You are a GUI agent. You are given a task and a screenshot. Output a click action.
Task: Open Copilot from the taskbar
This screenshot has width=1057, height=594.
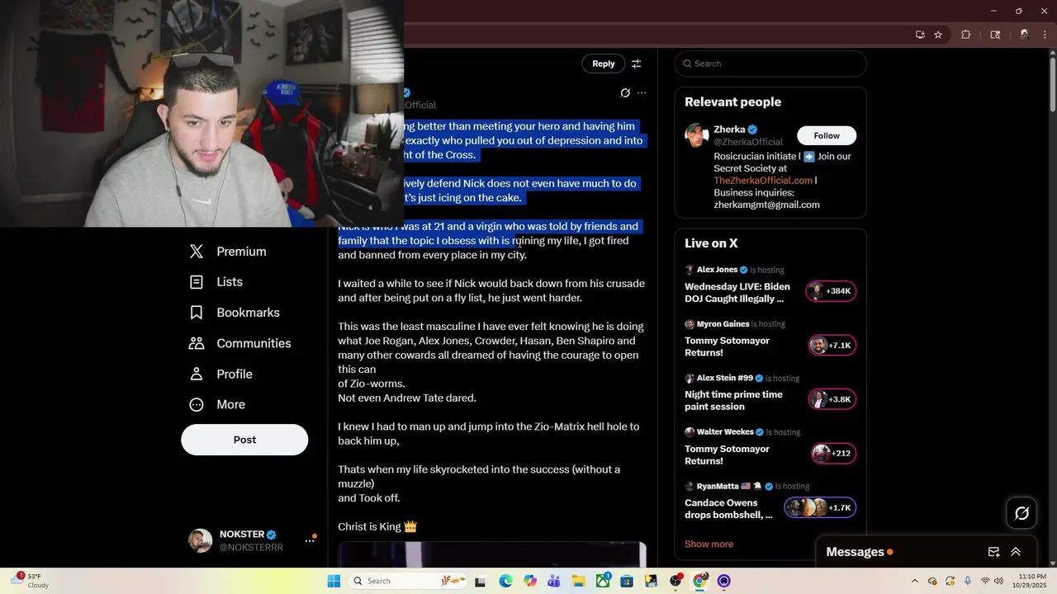point(529,581)
